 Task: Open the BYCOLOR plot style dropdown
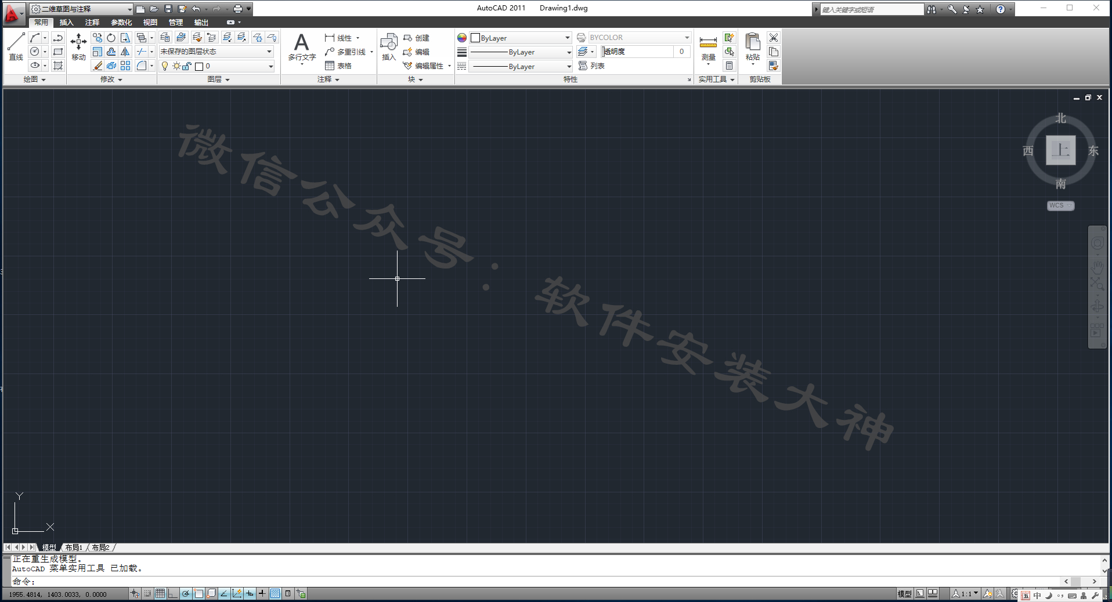640,37
